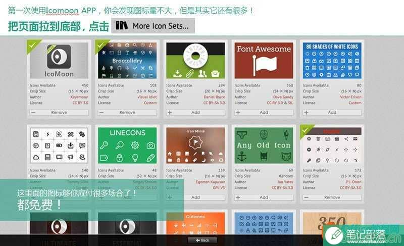Image resolution: width=404 pixels, height=246 pixels.
Task: Open the blue icon grid preview in bottom row
Action: pos(264,223)
